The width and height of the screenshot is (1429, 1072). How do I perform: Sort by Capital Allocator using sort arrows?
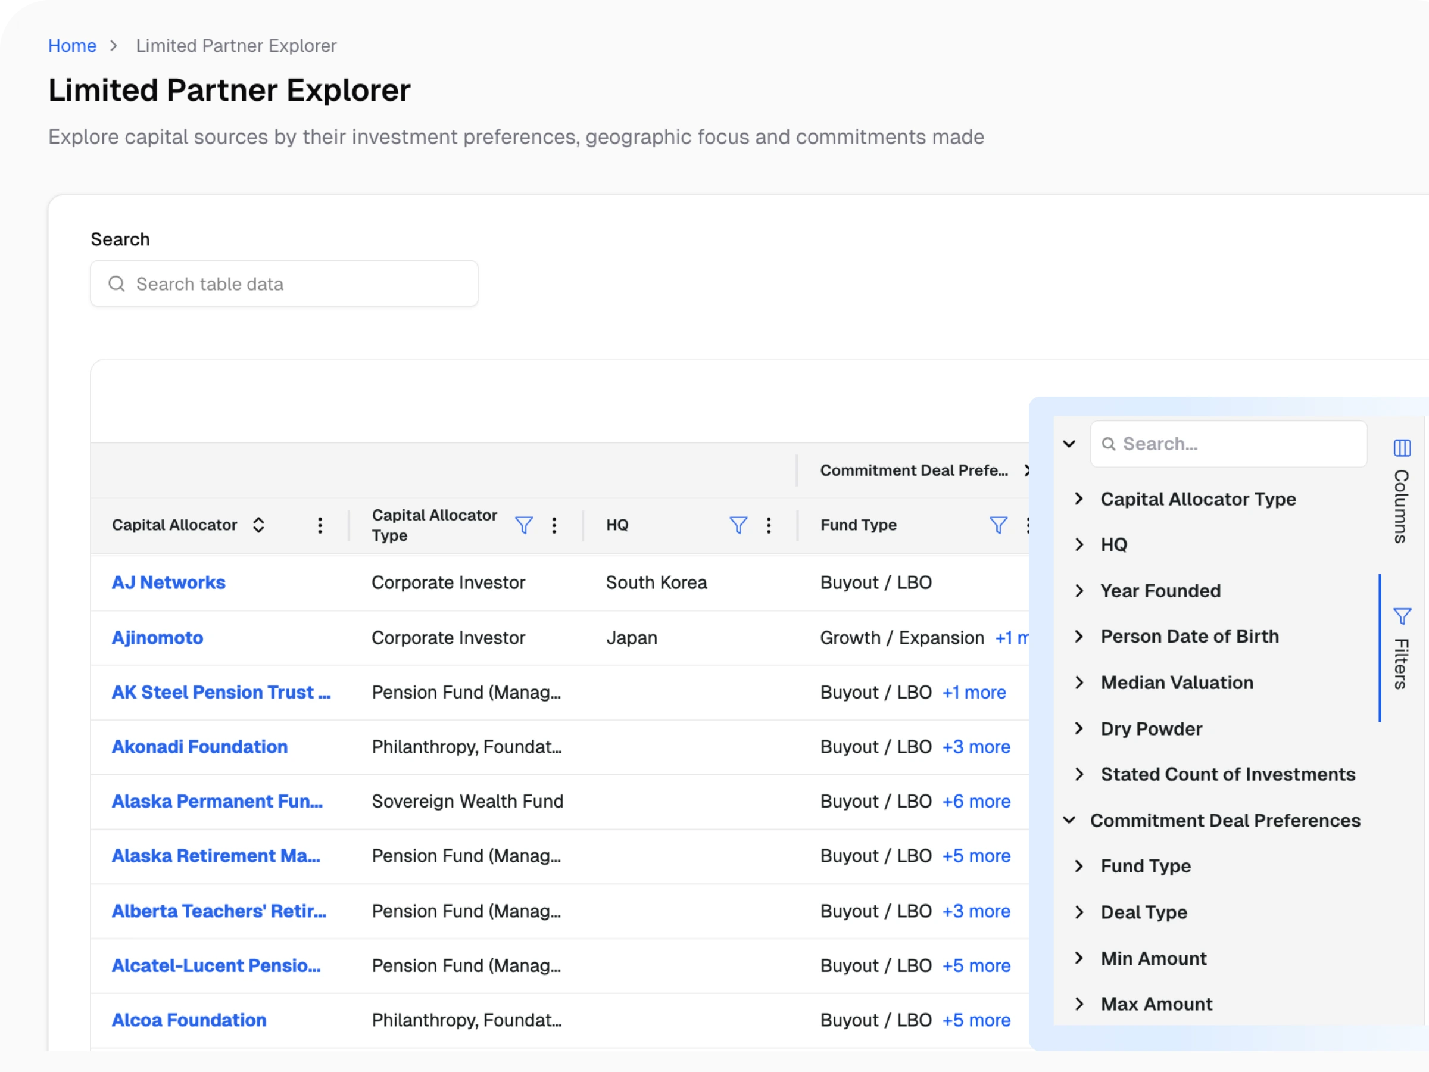point(258,525)
